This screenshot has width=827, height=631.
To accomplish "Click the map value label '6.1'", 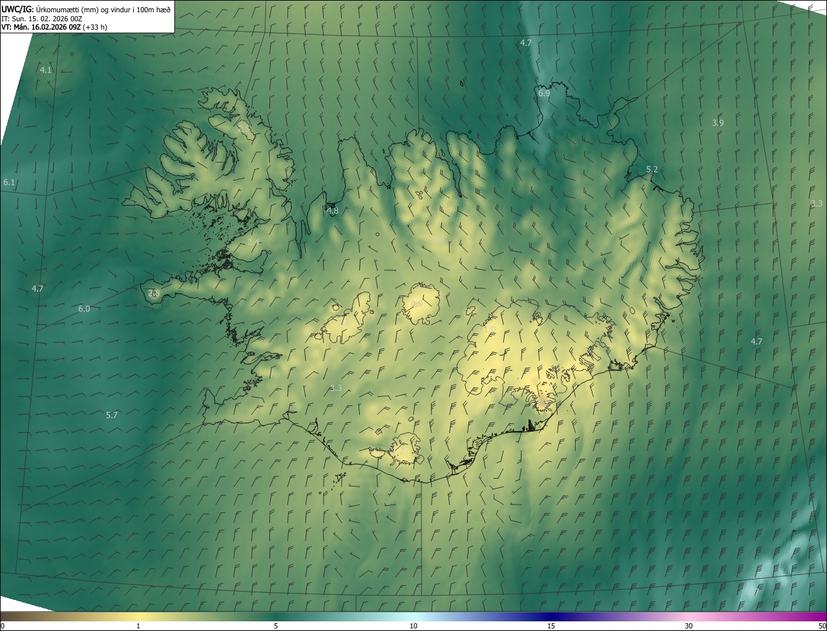I will tap(8, 183).
